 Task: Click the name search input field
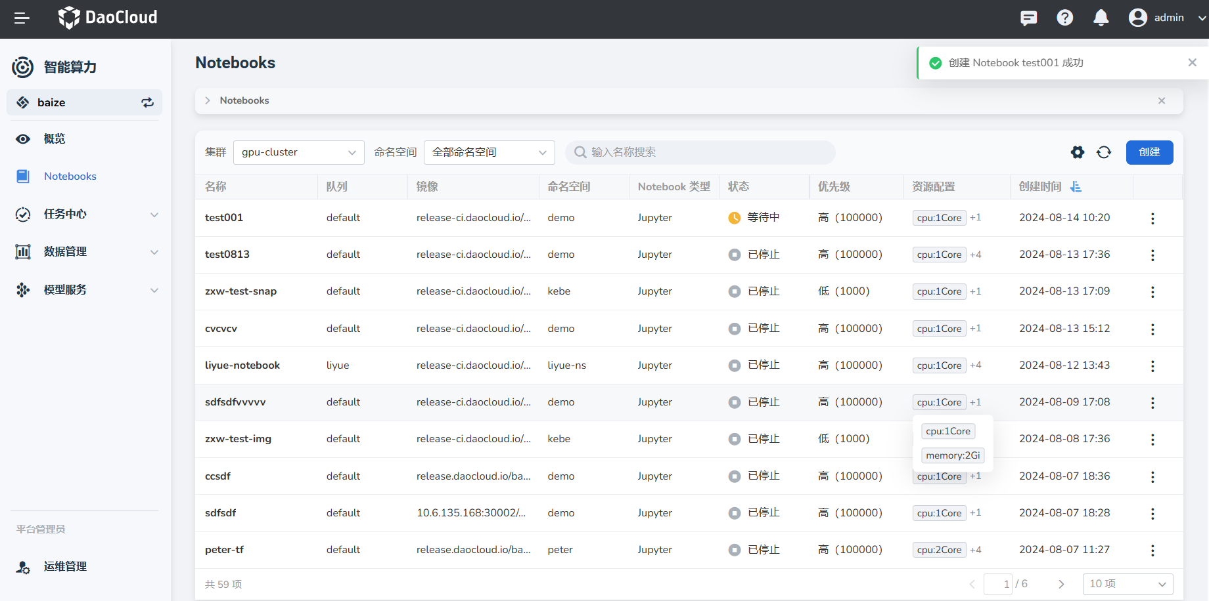point(703,152)
